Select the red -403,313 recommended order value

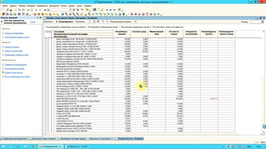214,99
